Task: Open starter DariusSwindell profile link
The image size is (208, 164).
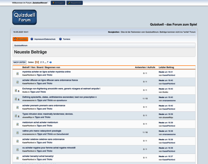Action: [x=62, y=134]
